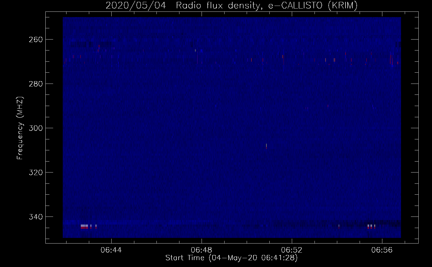The image size is (432, 267).
Task: Click the white spike near 308 MHz
Action: click(x=266, y=146)
